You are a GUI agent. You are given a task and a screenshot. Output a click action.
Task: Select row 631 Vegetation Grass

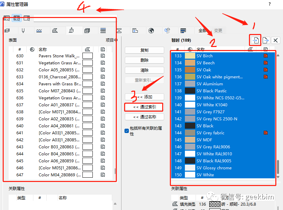[x=60, y=63]
